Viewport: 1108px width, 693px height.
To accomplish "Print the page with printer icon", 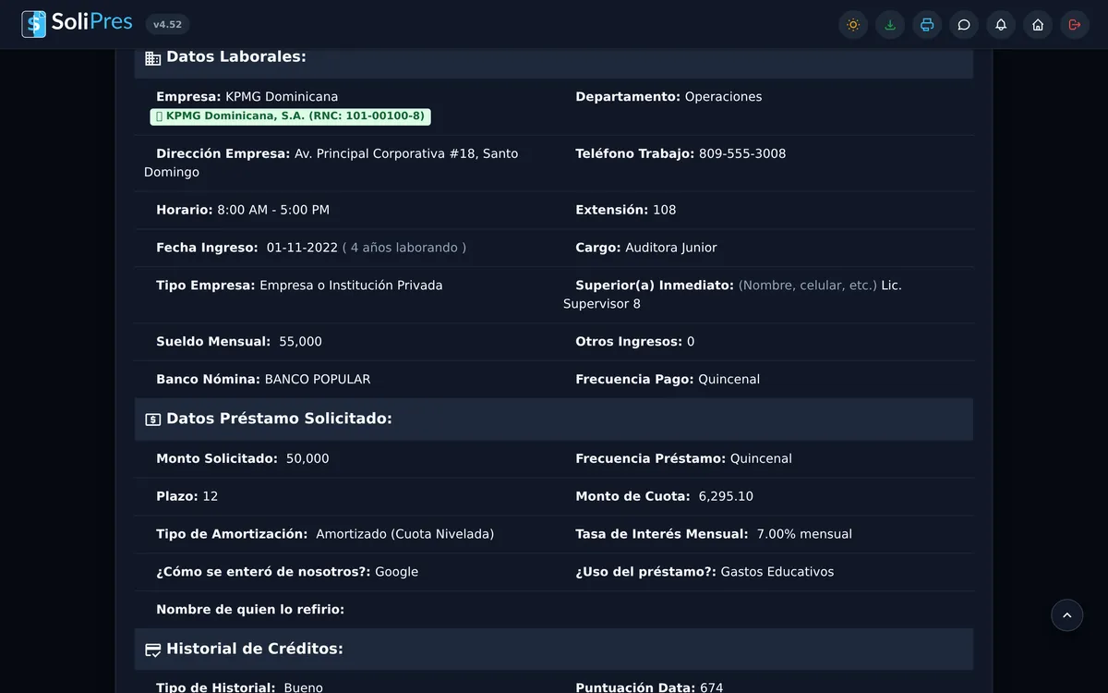I will tap(927, 25).
